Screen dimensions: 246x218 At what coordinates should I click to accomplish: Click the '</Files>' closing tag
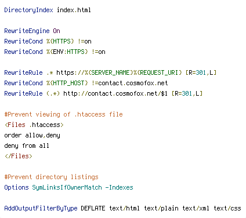coord(19,156)
